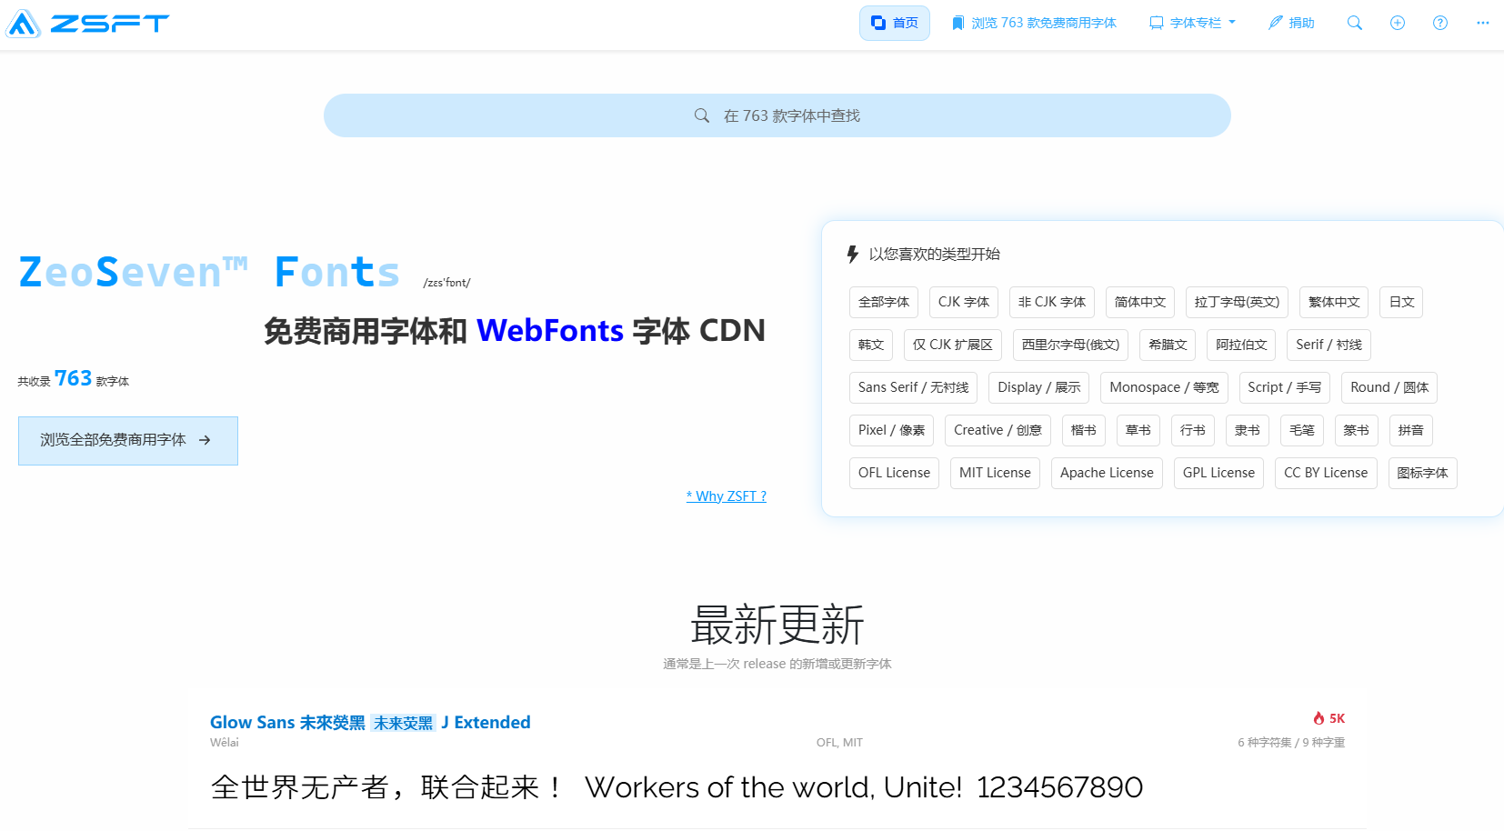This screenshot has height=831, width=1504.
Task: Select the 图标字体 icon fonts tag
Action: [x=1422, y=473]
